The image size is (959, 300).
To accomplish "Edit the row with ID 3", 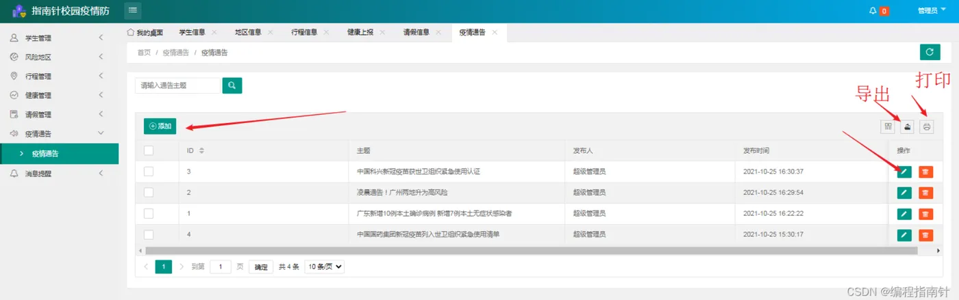I will (905, 172).
